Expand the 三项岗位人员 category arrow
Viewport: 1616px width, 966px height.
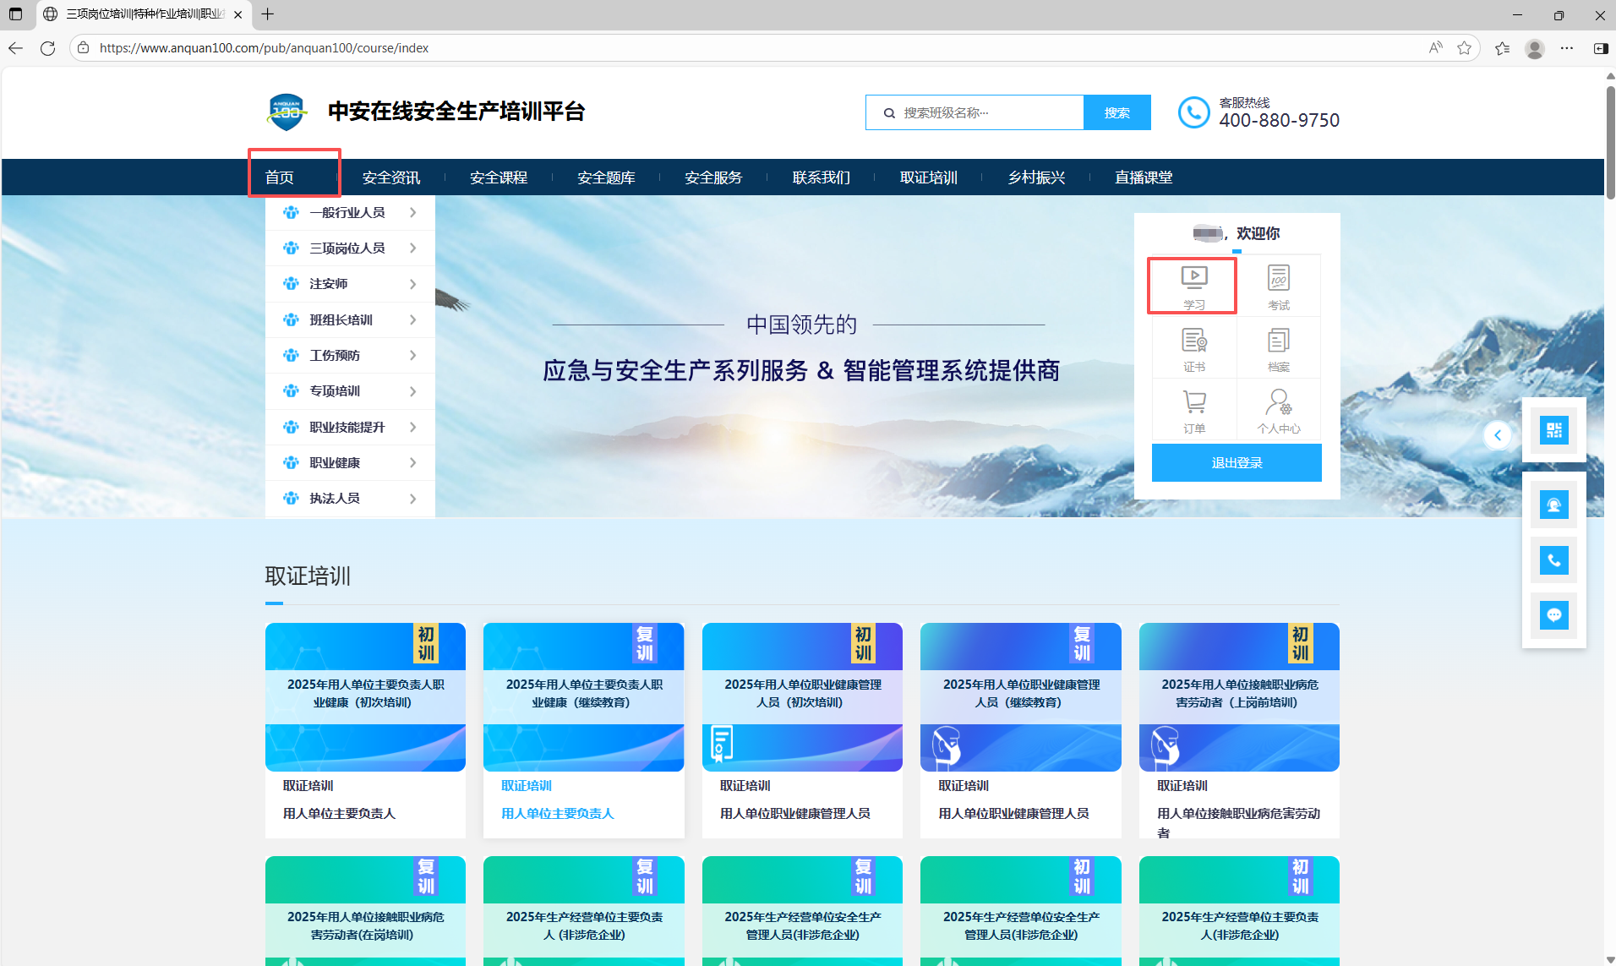(x=412, y=248)
